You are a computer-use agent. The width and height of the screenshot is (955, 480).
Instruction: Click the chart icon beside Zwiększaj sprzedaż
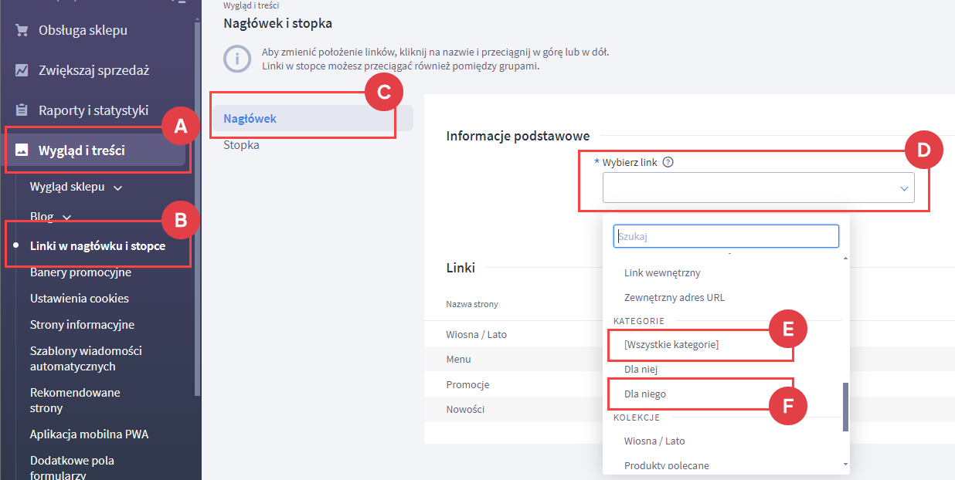22,70
